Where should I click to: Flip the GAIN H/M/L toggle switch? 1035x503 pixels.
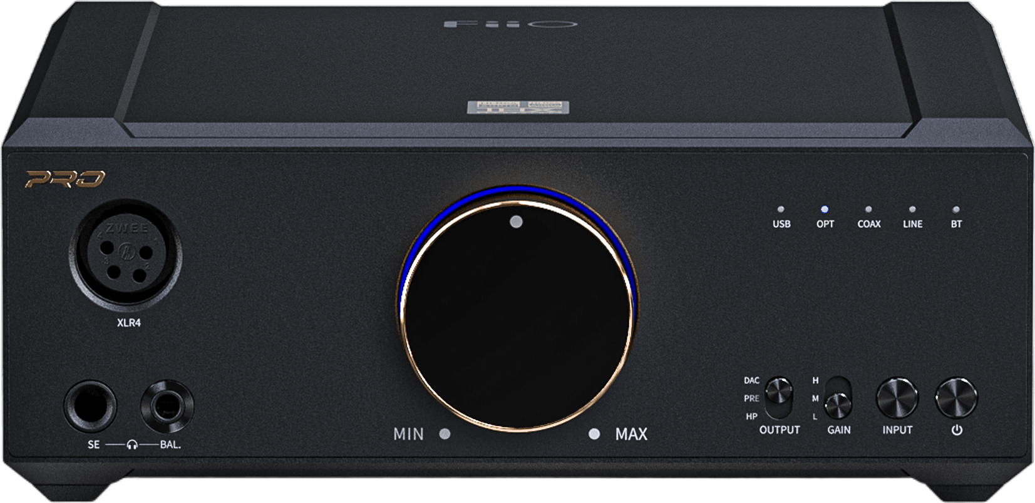pos(838,398)
